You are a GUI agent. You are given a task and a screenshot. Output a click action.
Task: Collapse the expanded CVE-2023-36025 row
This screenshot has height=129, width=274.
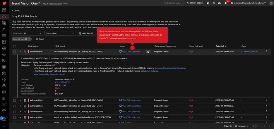[20, 52]
